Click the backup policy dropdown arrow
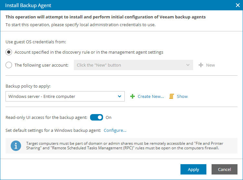The width and height of the screenshot is (243, 180). pyautogui.click(x=120, y=96)
